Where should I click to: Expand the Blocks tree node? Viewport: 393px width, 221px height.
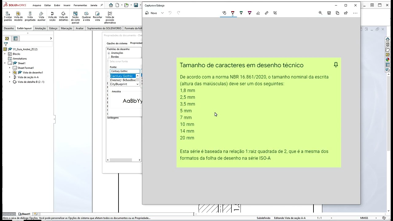[5, 54]
